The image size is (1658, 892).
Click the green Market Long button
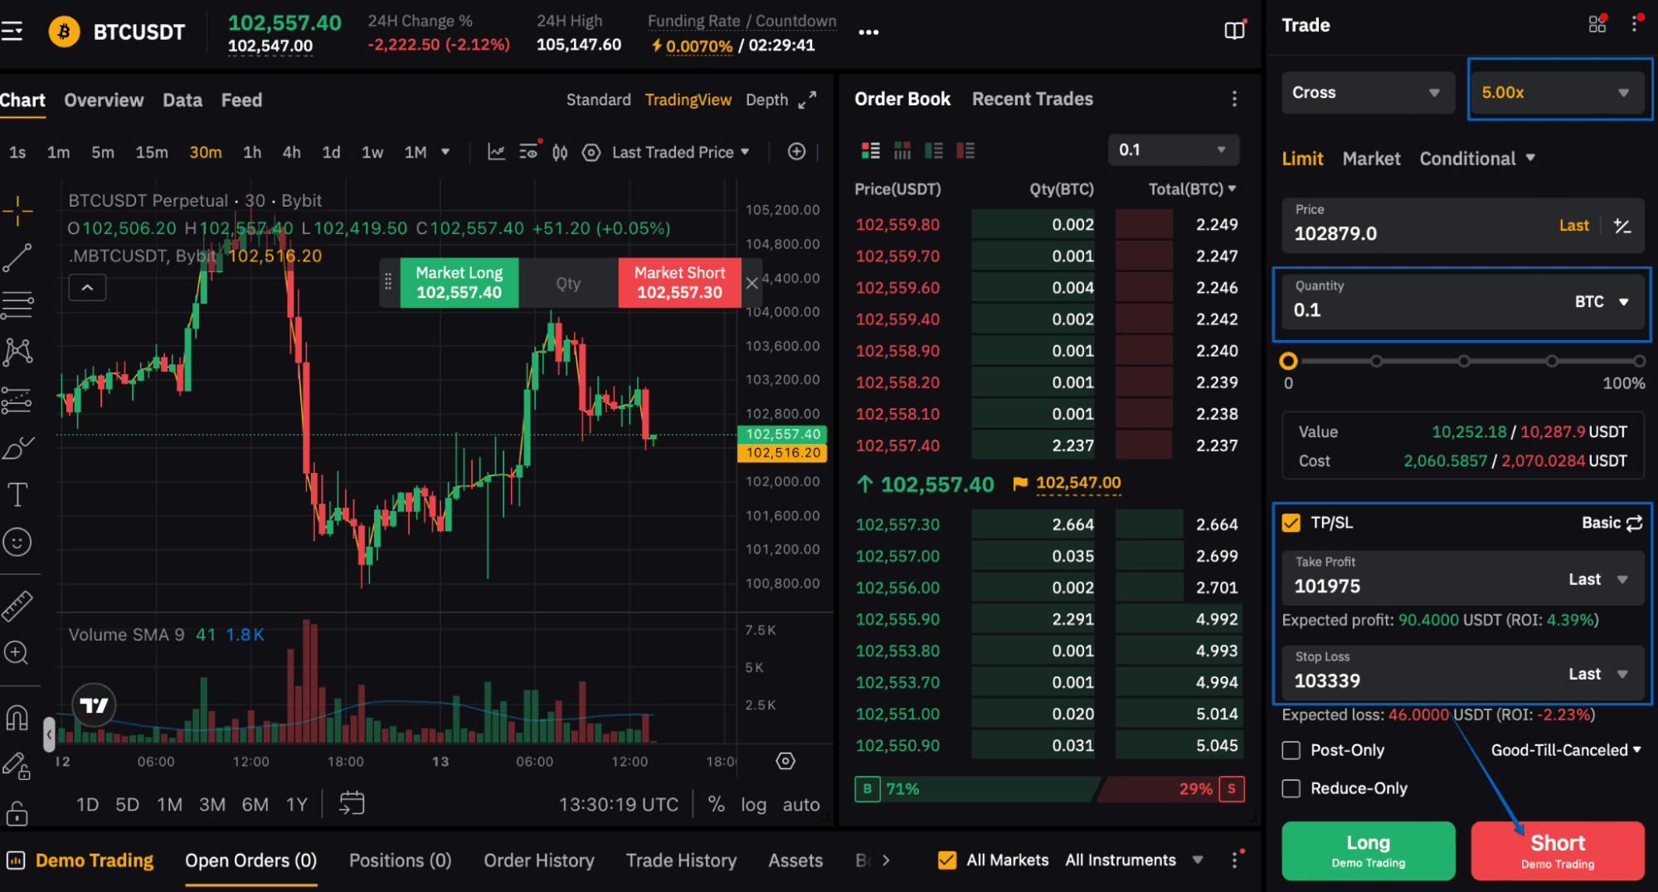point(459,283)
